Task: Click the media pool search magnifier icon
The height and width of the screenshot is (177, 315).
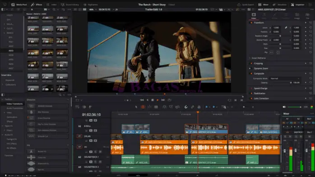Action: point(54,9)
